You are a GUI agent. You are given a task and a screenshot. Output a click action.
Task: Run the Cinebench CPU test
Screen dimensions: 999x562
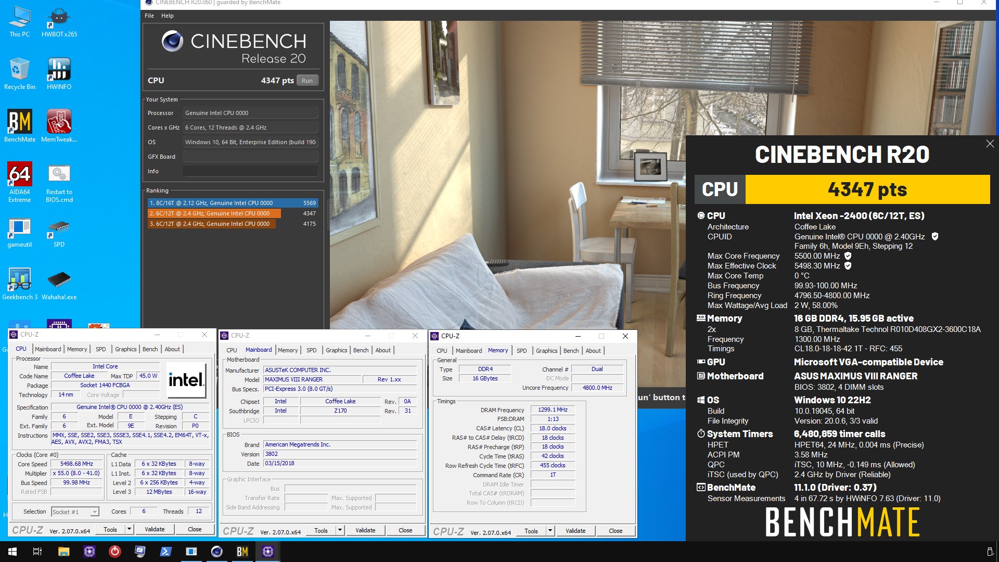(307, 81)
